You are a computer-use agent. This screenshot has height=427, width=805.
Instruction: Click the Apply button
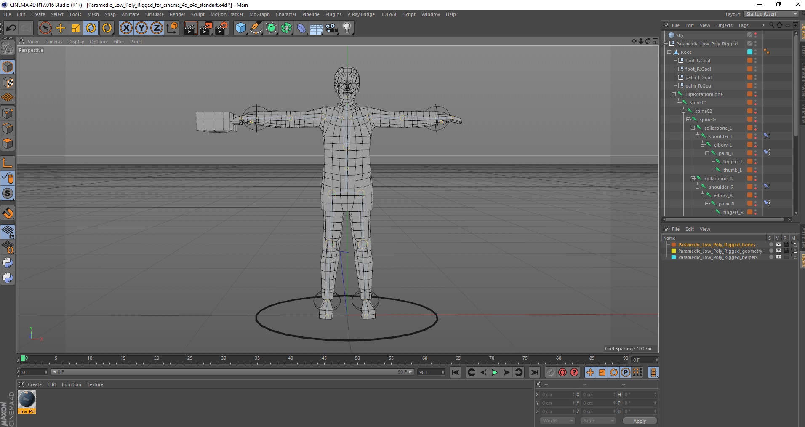639,421
